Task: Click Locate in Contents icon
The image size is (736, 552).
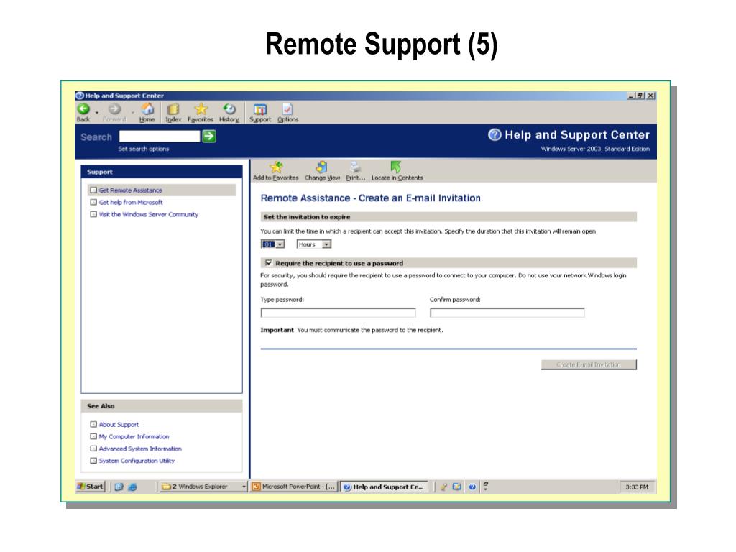Action: pyautogui.click(x=396, y=167)
